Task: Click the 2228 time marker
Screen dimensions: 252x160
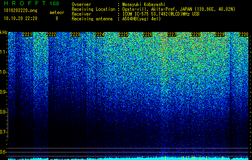Action: pos(196,34)
